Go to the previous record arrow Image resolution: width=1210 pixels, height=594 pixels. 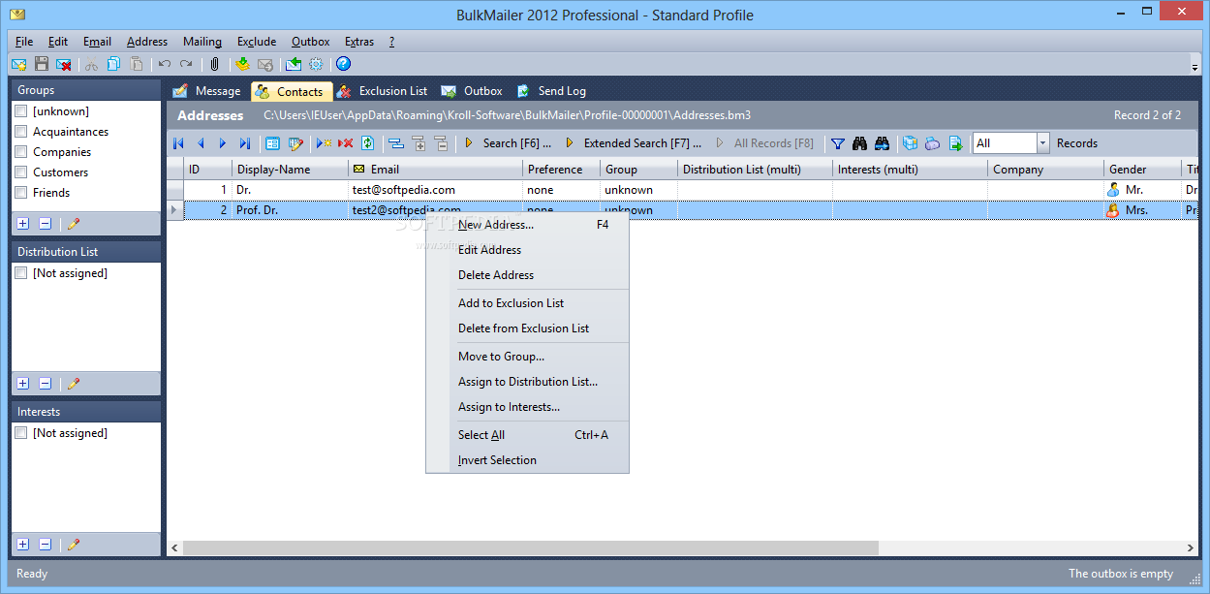pyautogui.click(x=201, y=143)
